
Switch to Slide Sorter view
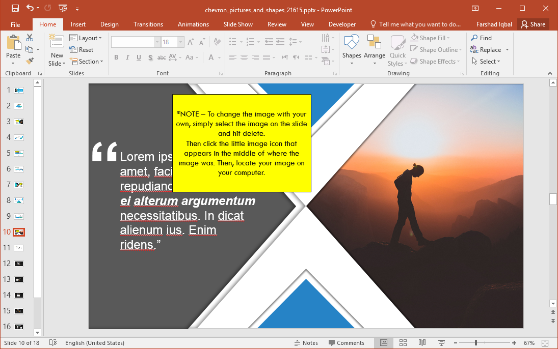click(403, 343)
